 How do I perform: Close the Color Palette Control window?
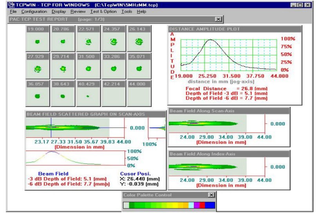click(x=212, y=195)
